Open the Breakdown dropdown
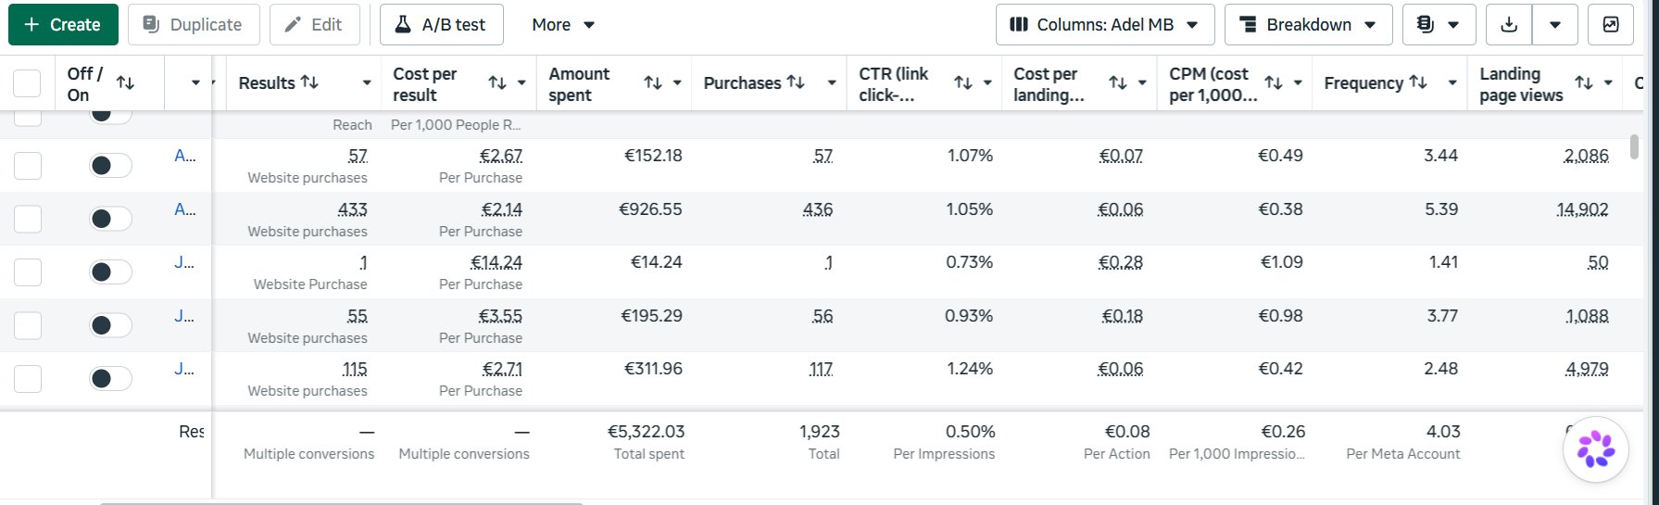Screen dimensions: 1659x505 1308,25
